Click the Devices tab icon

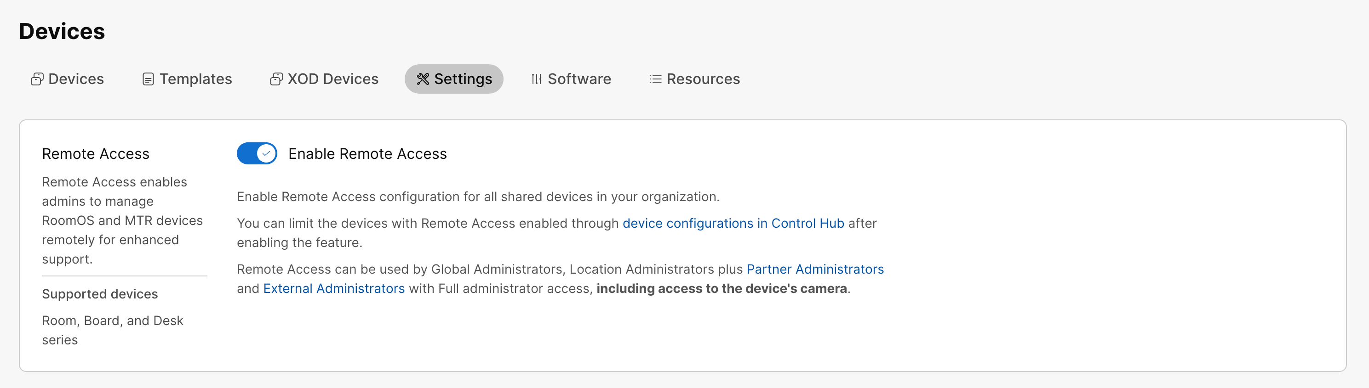pyautogui.click(x=37, y=79)
